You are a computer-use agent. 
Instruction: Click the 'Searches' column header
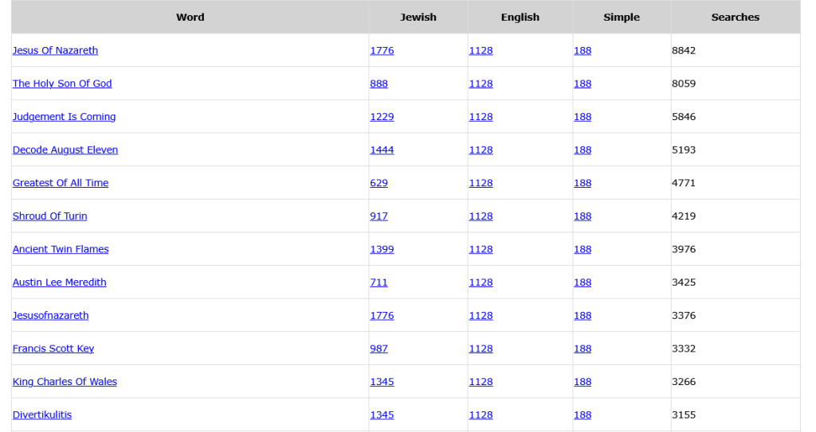coord(735,17)
